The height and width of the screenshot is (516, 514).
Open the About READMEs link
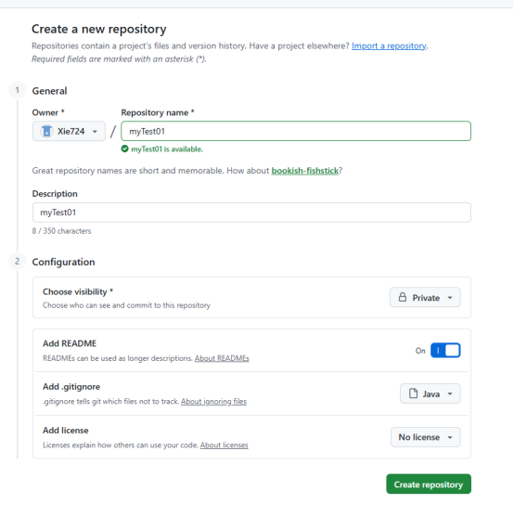coord(222,358)
